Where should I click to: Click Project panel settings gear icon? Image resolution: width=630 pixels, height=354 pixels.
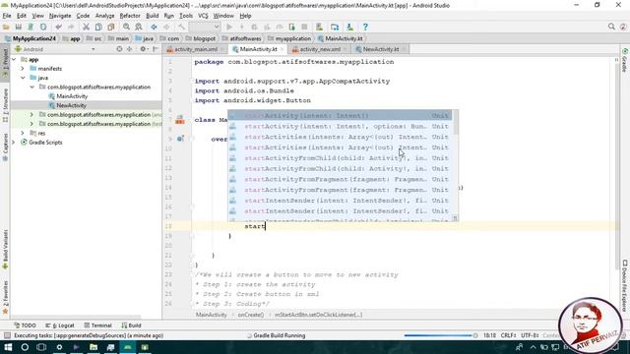click(x=143, y=49)
